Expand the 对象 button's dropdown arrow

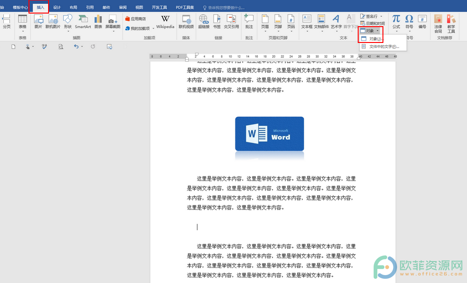tap(377, 31)
